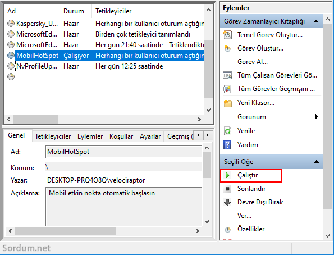
Task: Click the Sonlandır stop square icon
Action: [227, 189]
